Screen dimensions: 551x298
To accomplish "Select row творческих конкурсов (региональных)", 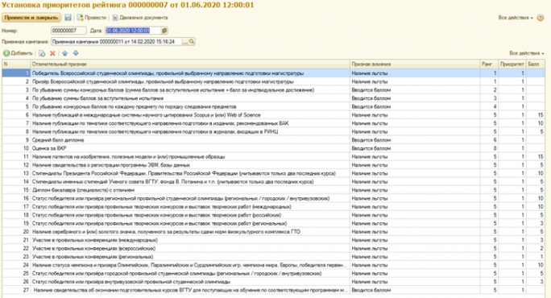I will 273,224.
